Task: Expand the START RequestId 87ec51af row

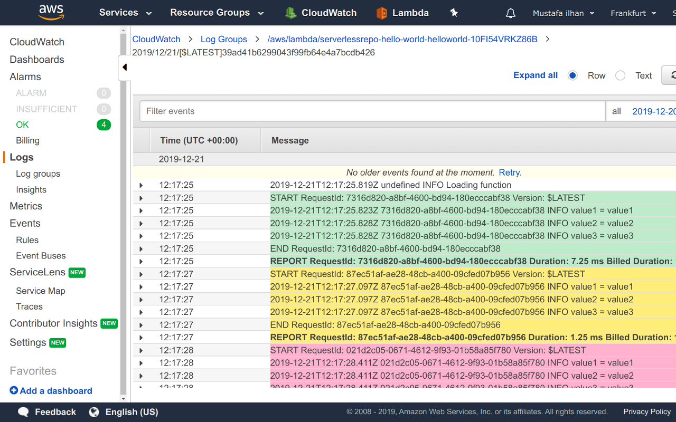Action: pyautogui.click(x=141, y=274)
